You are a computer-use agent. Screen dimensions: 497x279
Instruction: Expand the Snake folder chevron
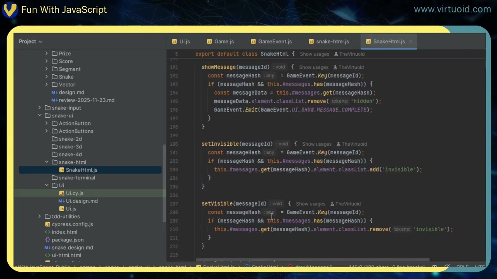[x=47, y=77]
